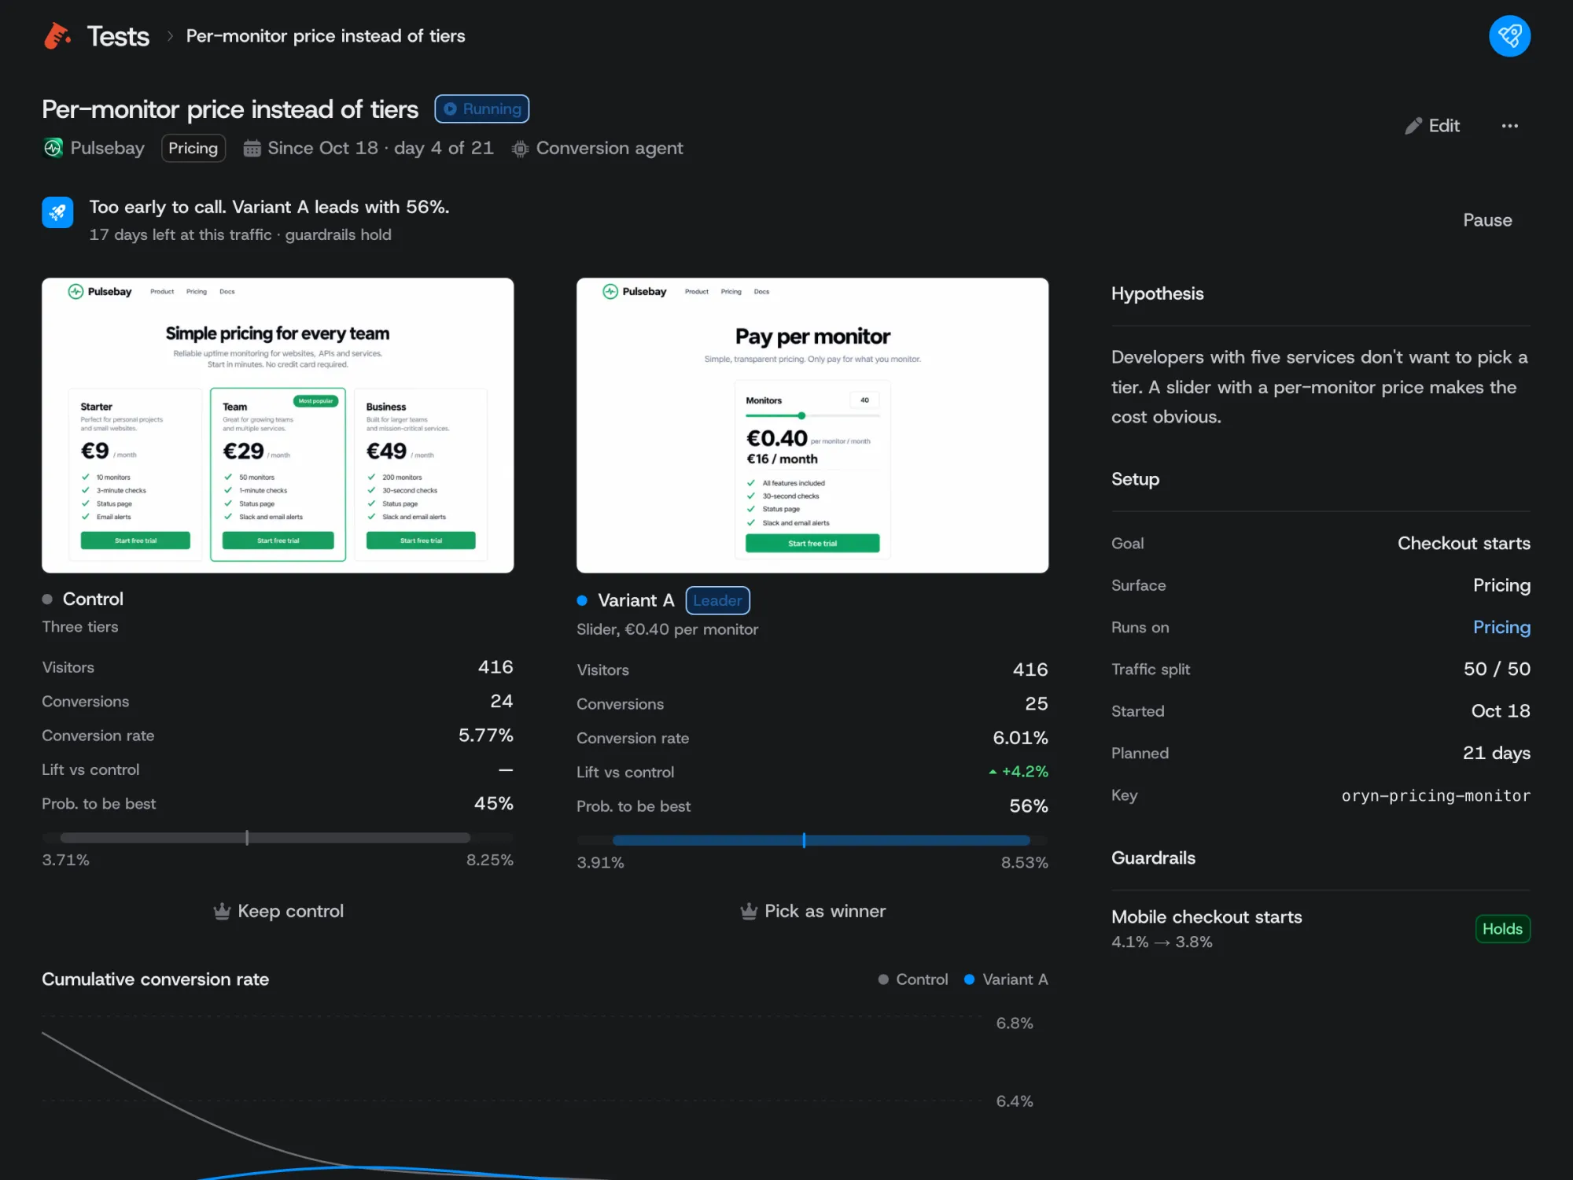
Task: Click the Hypothesis section heading
Action: [x=1157, y=293]
